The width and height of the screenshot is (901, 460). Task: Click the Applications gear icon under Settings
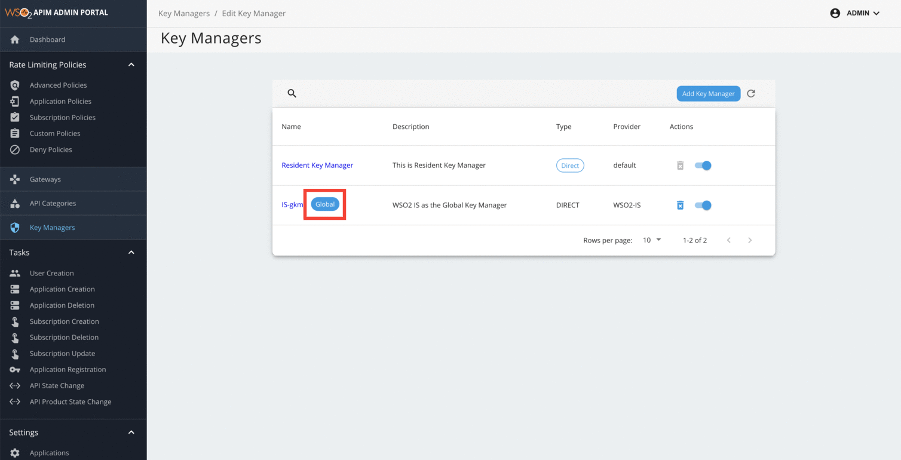(x=15, y=452)
